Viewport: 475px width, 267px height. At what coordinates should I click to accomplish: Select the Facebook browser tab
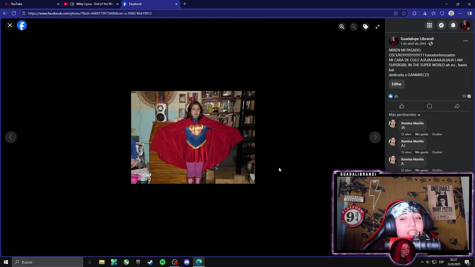[150, 4]
